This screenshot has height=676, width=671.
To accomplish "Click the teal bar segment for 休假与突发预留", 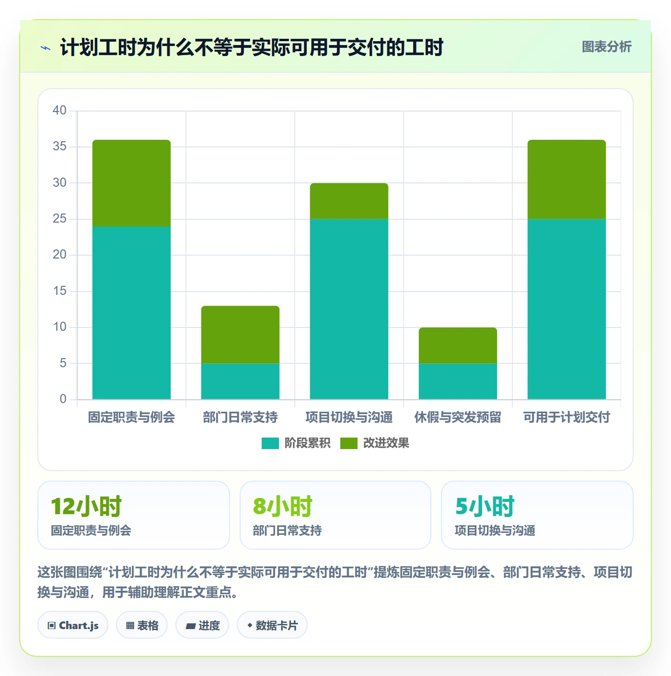I will (x=458, y=382).
